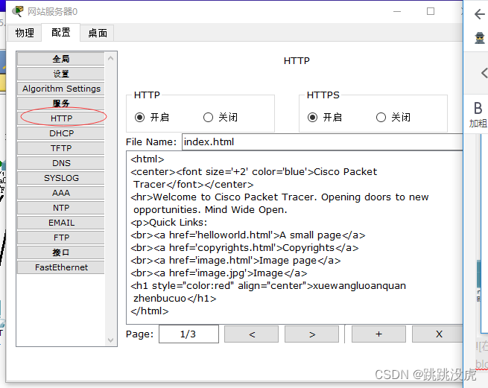Switch to the 配置 tab
The image size is (488, 388).
pos(60,32)
